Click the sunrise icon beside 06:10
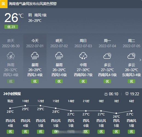Screen dimensions: 142x137 point(106,94)
